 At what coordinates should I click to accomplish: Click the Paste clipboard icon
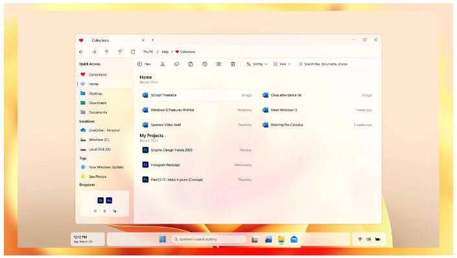point(191,64)
